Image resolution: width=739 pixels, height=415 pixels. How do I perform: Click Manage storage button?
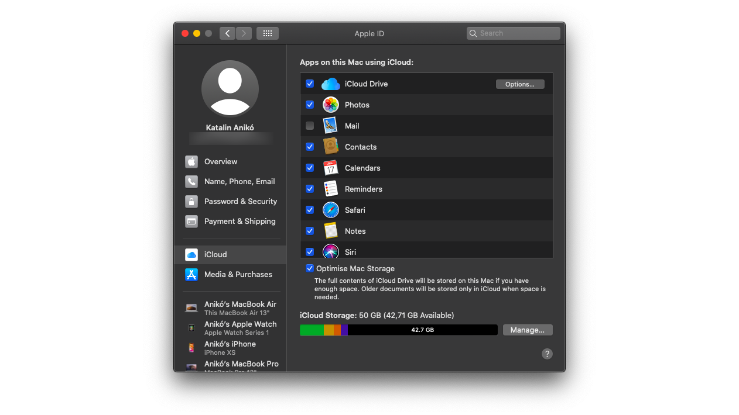[x=528, y=330]
